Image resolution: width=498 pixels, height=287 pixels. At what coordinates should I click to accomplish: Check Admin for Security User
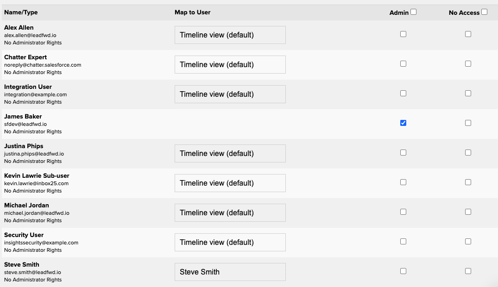[x=403, y=242]
